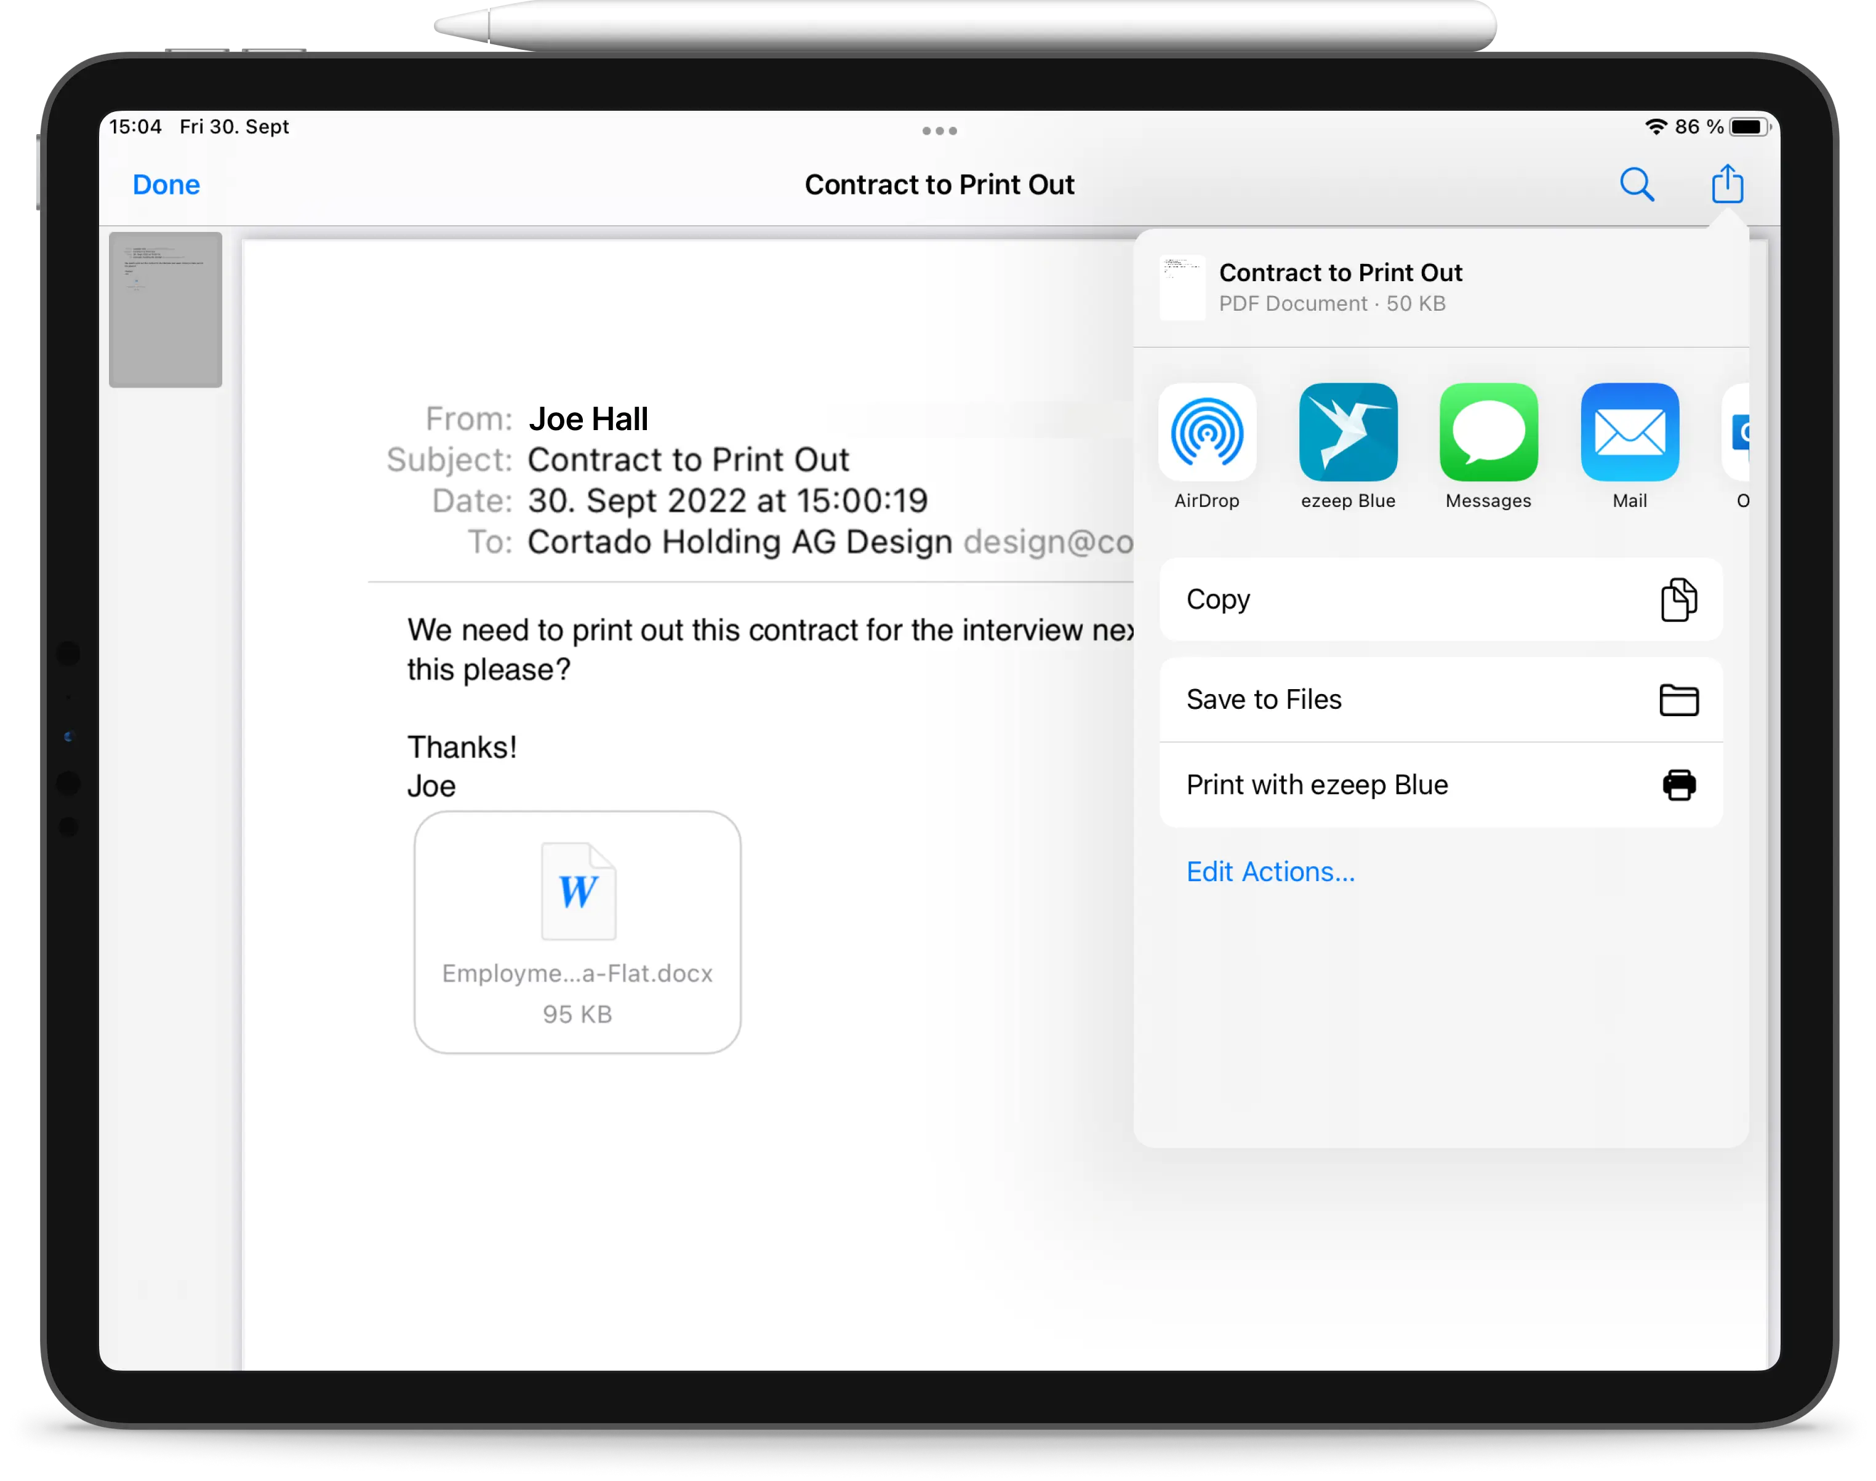This screenshot has height=1481, width=1876.
Task: Click the Copy pages icon
Action: click(x=1679, y=599)
